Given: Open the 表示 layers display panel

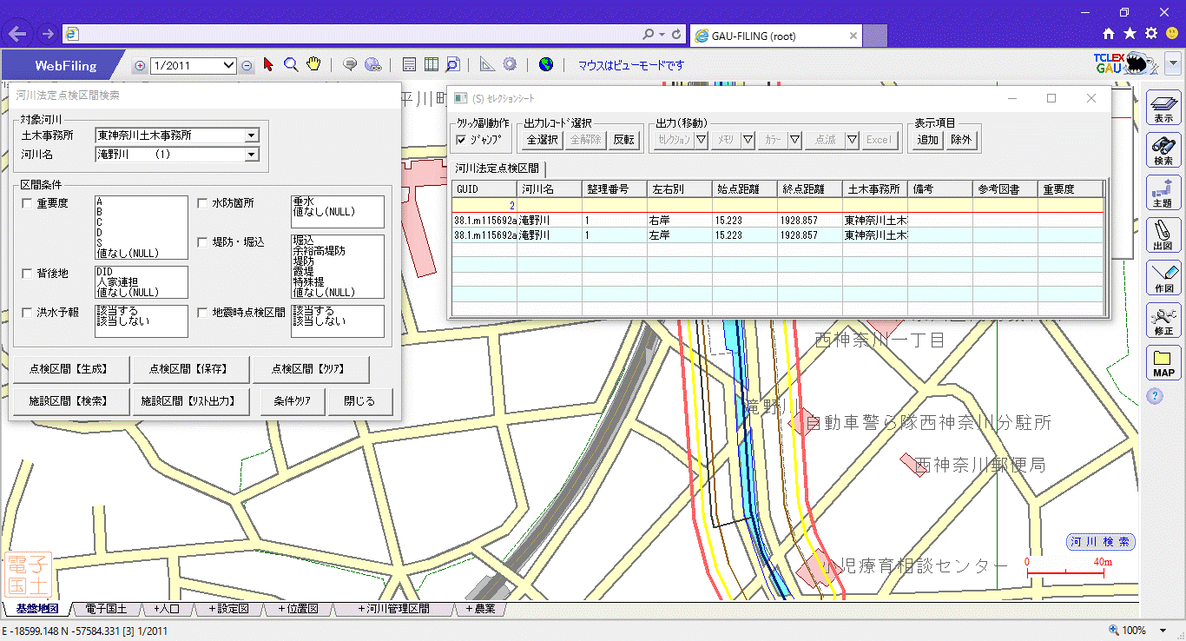Looking at the screenshot, I should [x=1163, y=109].
